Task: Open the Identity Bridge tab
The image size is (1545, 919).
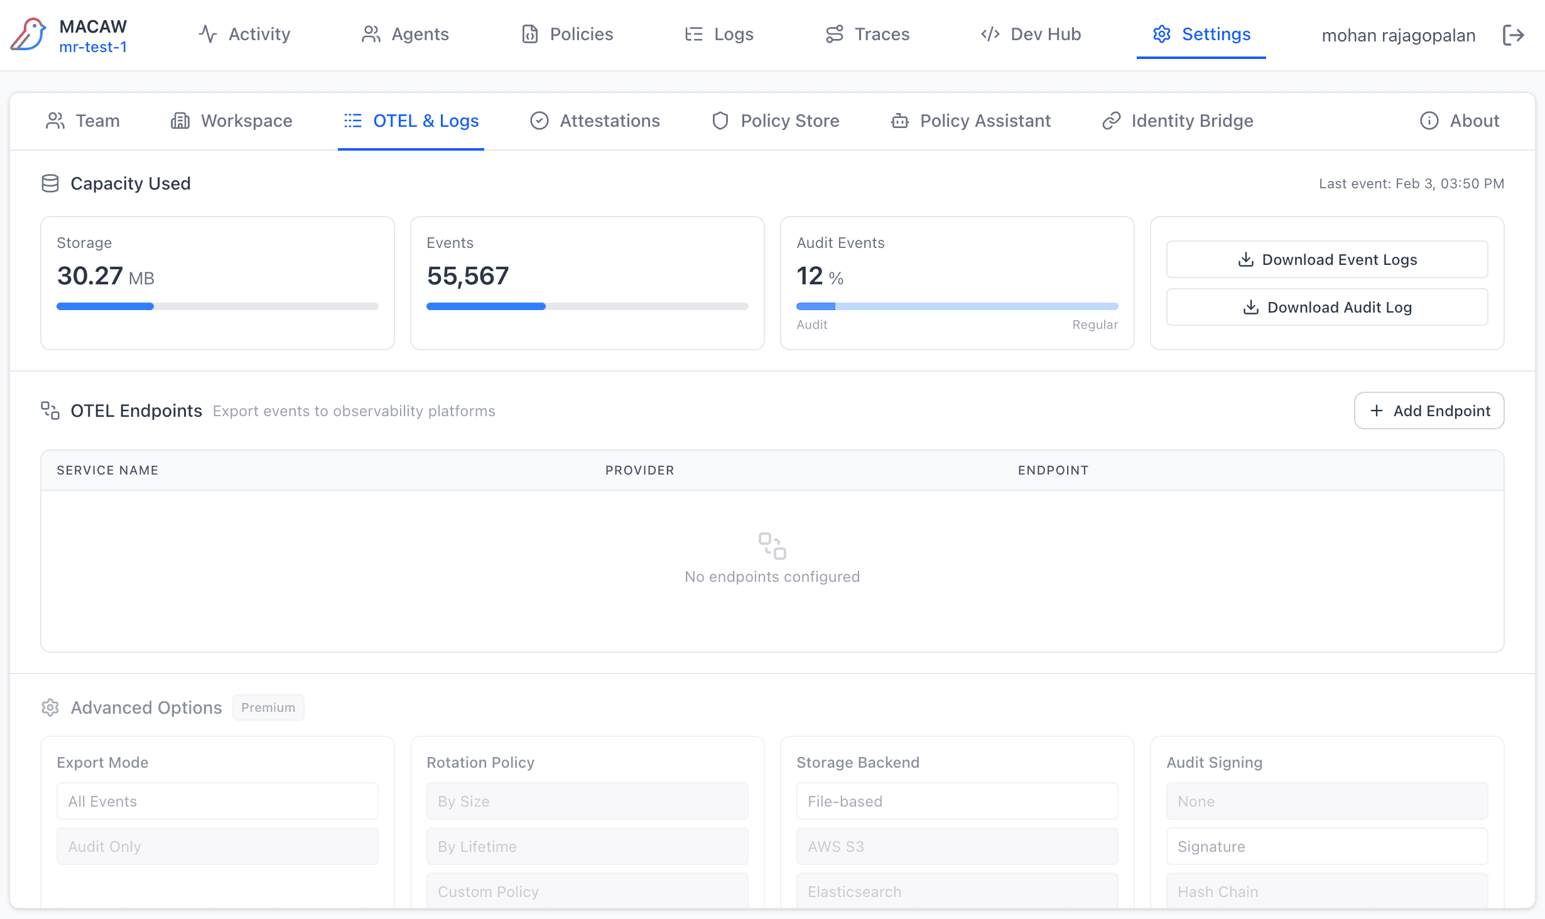Action: (x=1178, y=121)
